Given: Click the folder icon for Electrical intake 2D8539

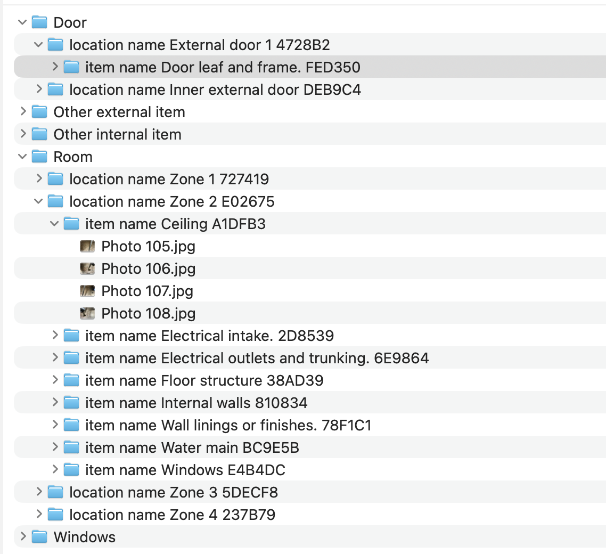Looking at the screenshot, I should 71,336.
